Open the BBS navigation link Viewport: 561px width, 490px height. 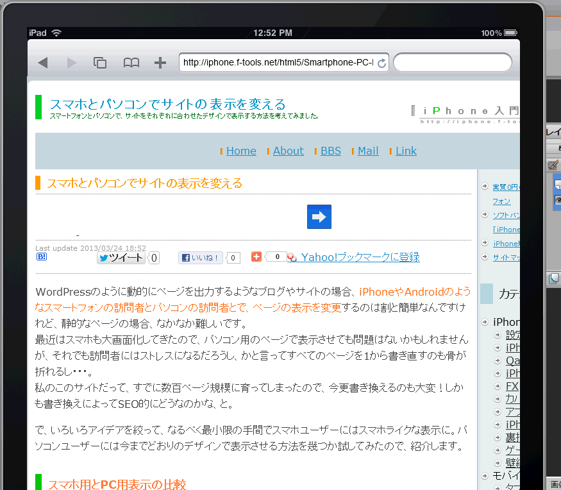pos(331,151)
